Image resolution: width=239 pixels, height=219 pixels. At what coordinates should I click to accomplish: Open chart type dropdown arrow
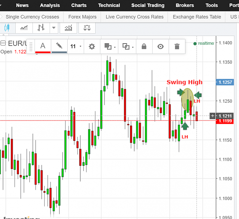pos(54,28)
